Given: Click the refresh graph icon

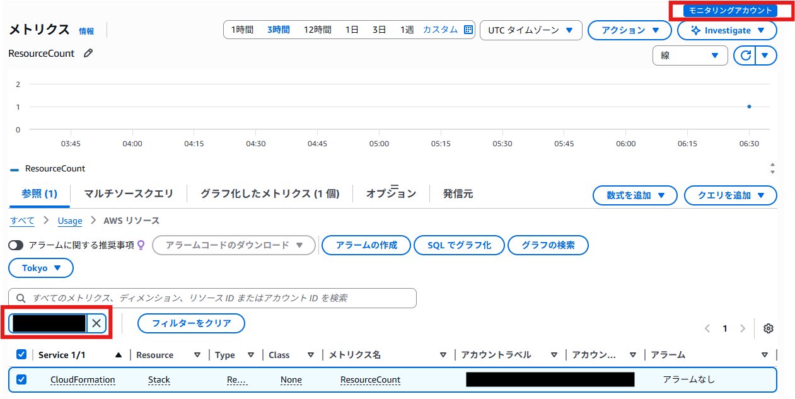Looking at the screenshot, I should pyautogui.click(x=745, y=55).
